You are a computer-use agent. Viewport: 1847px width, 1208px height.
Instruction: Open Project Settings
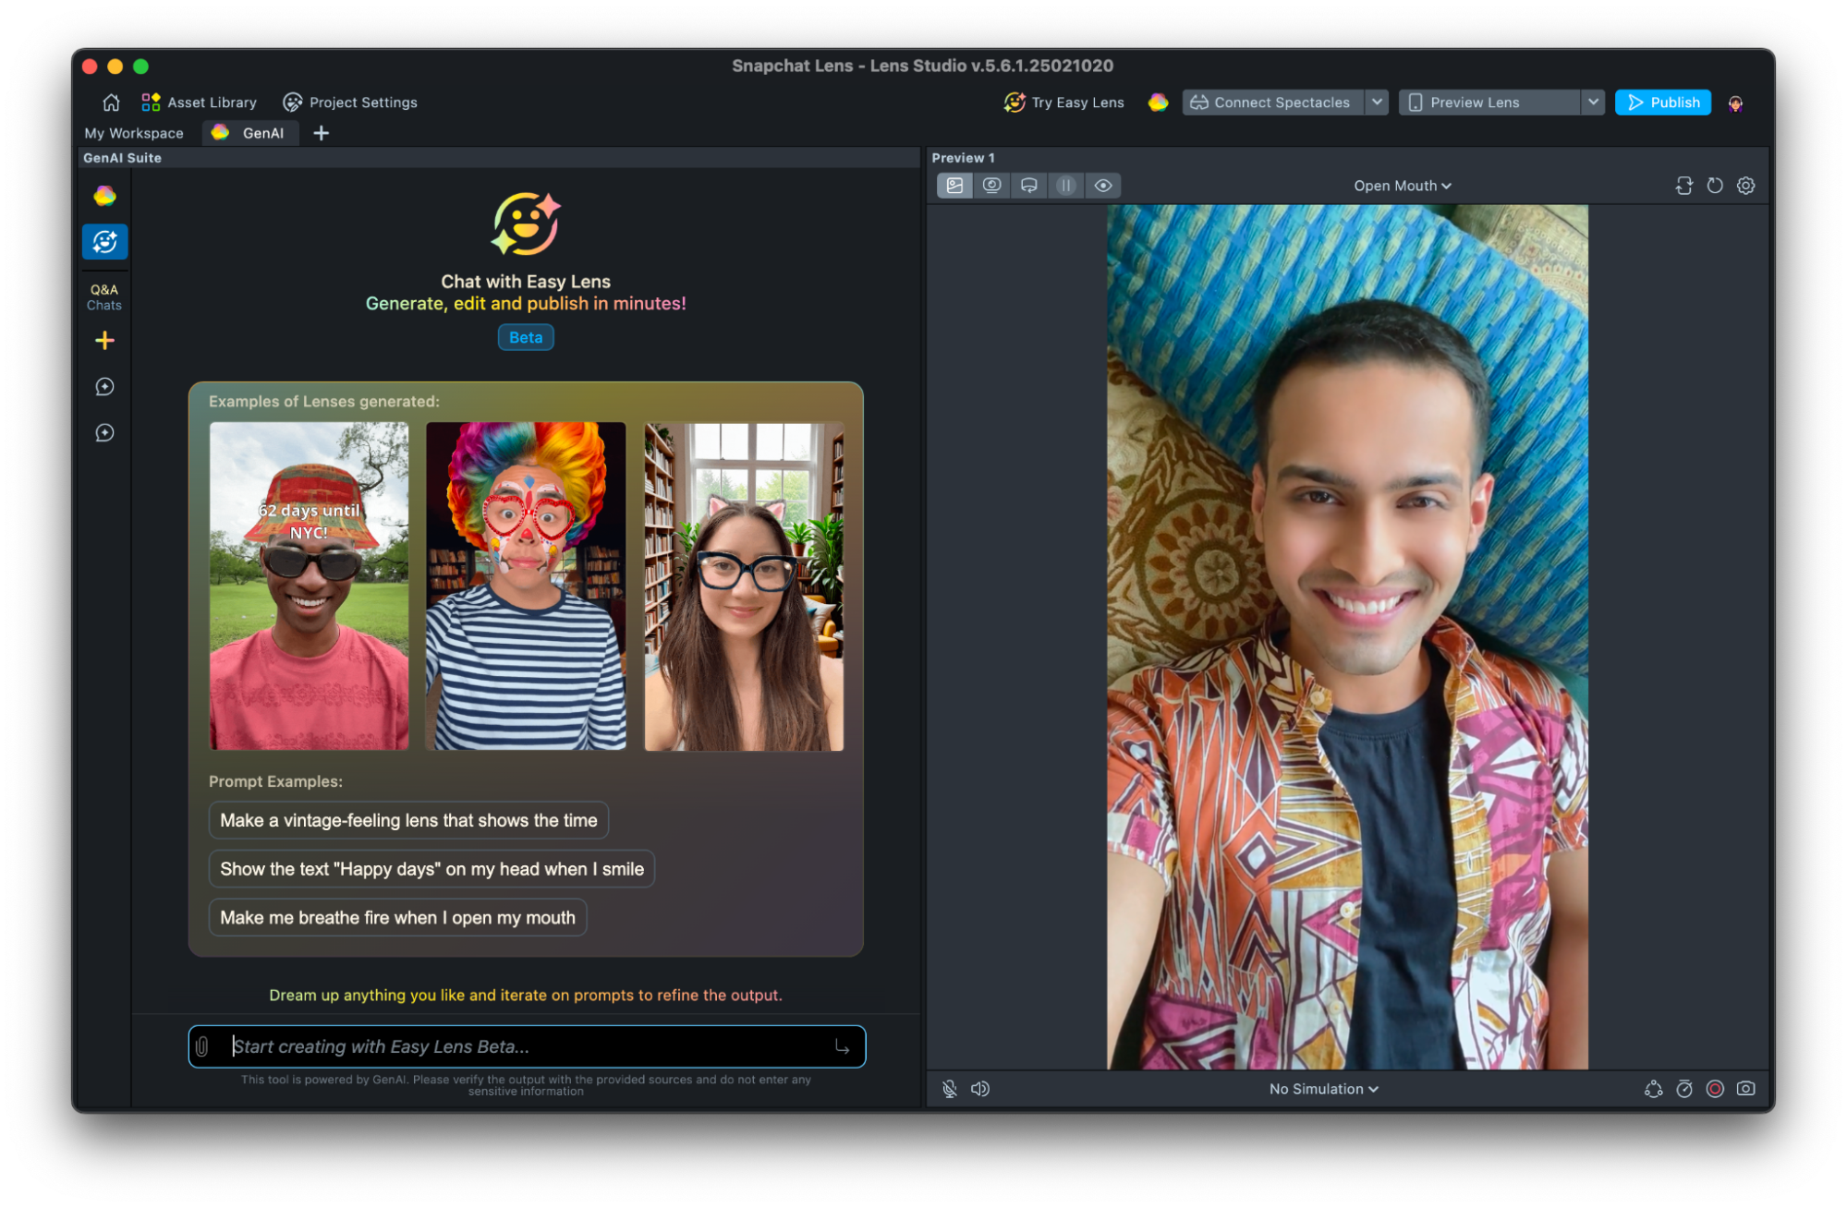point(350,103)
